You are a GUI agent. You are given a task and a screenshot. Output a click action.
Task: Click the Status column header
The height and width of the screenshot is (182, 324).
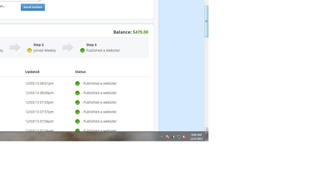click(80, 72)
